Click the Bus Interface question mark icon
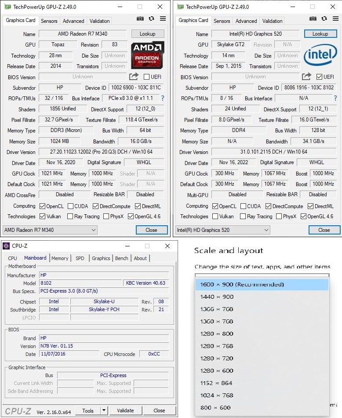342x418 pixels. click(x=163, y=98)
